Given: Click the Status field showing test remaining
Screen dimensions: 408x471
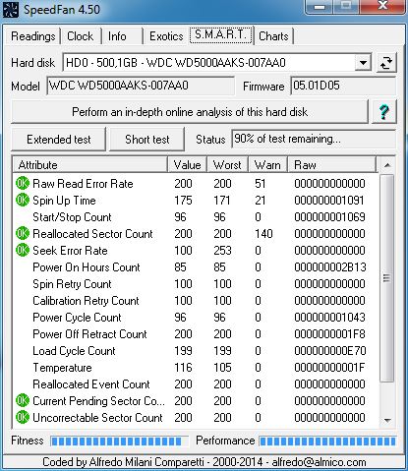Looking at the screenshot, I should pos(314,139).
